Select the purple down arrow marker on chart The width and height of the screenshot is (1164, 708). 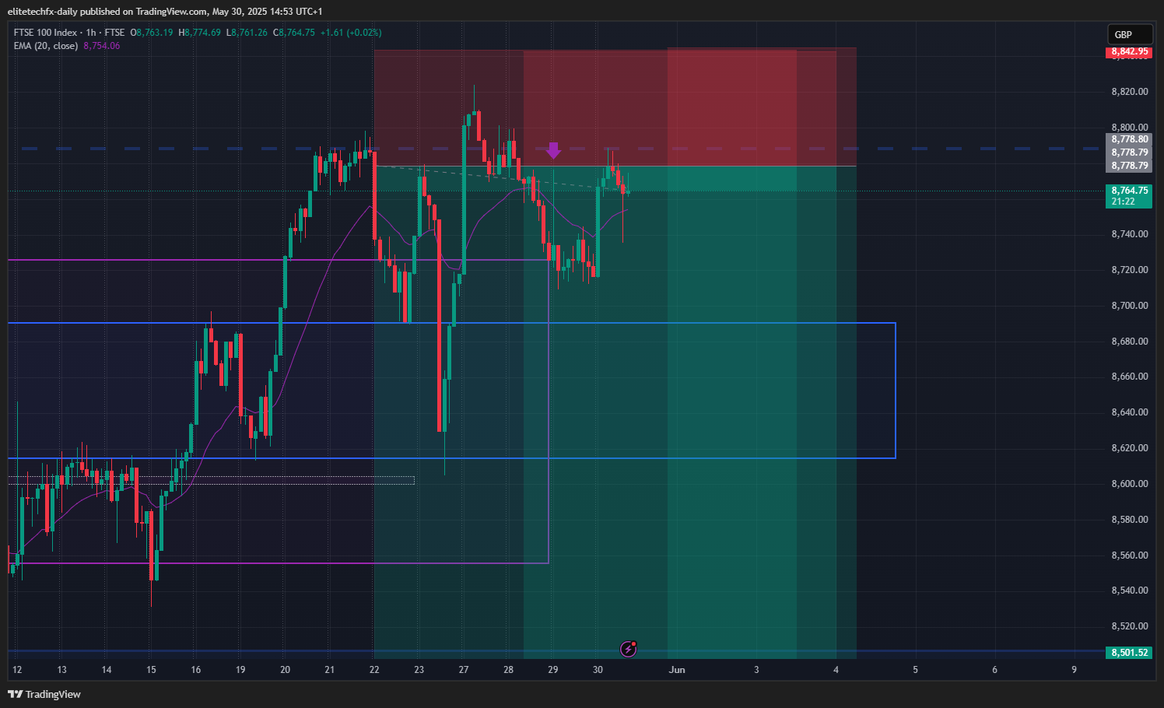[x=553, y=150]
